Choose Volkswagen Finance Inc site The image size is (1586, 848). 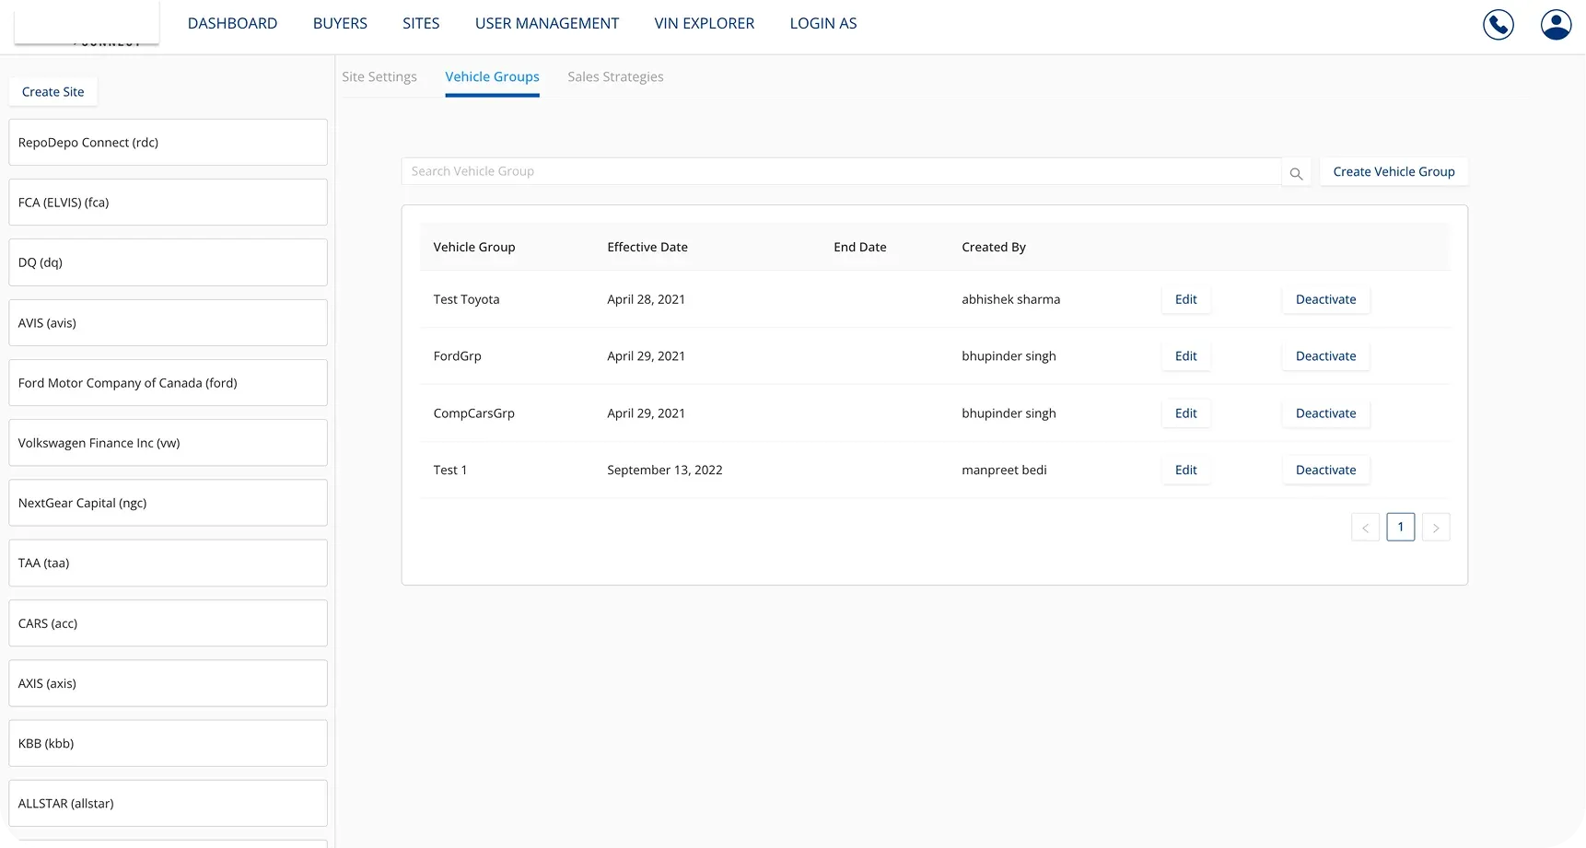click(168, 443)
